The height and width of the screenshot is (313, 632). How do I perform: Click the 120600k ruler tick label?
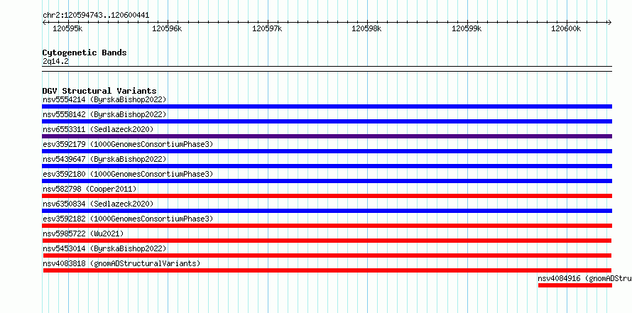566,28
